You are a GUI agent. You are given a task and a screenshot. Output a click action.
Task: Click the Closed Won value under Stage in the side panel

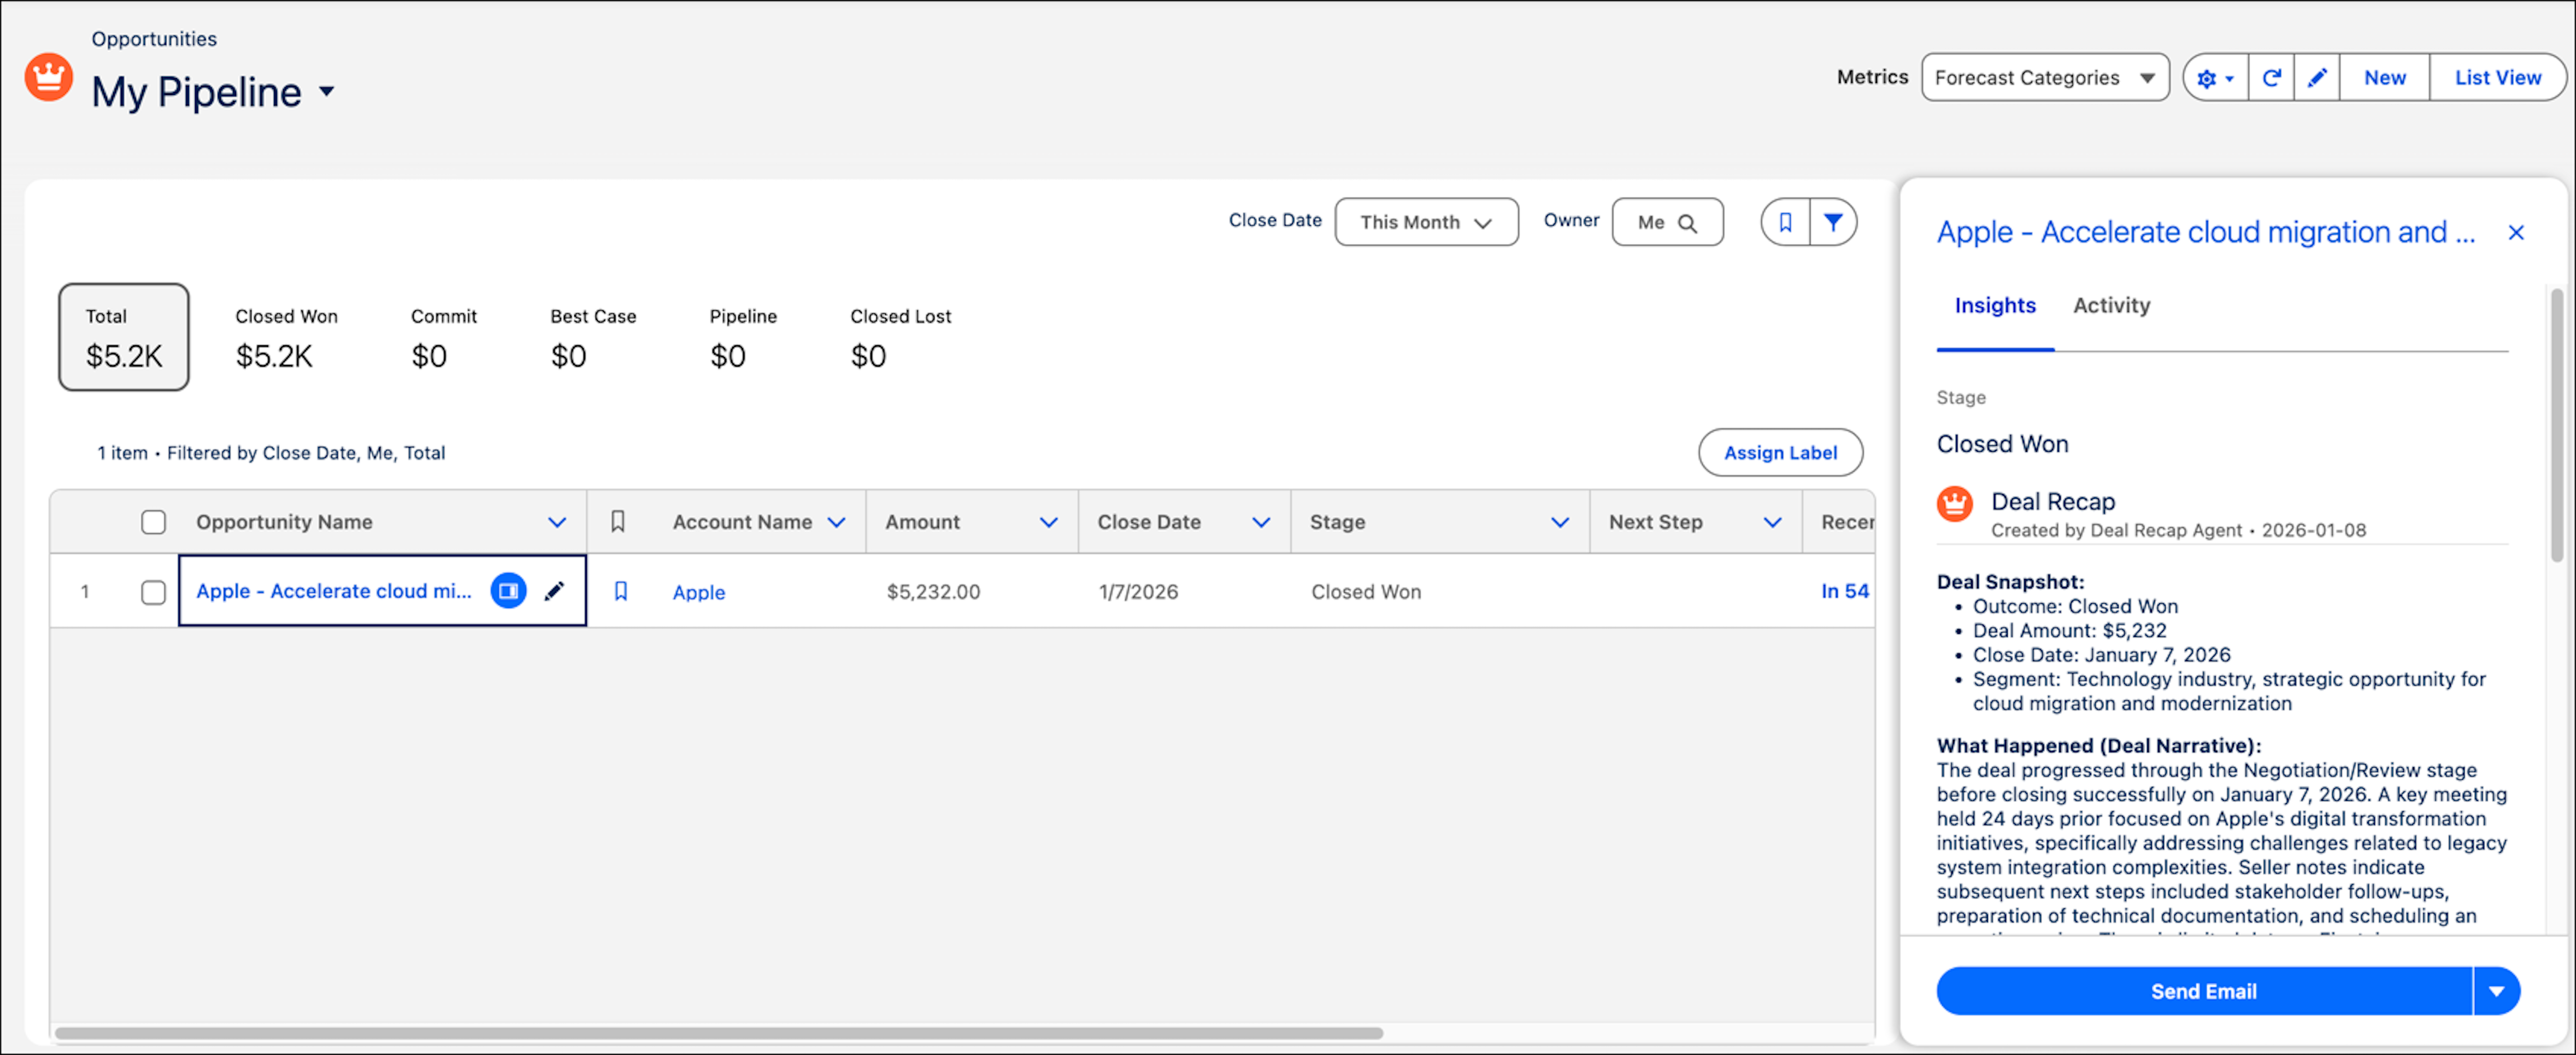click(2002, 444)
